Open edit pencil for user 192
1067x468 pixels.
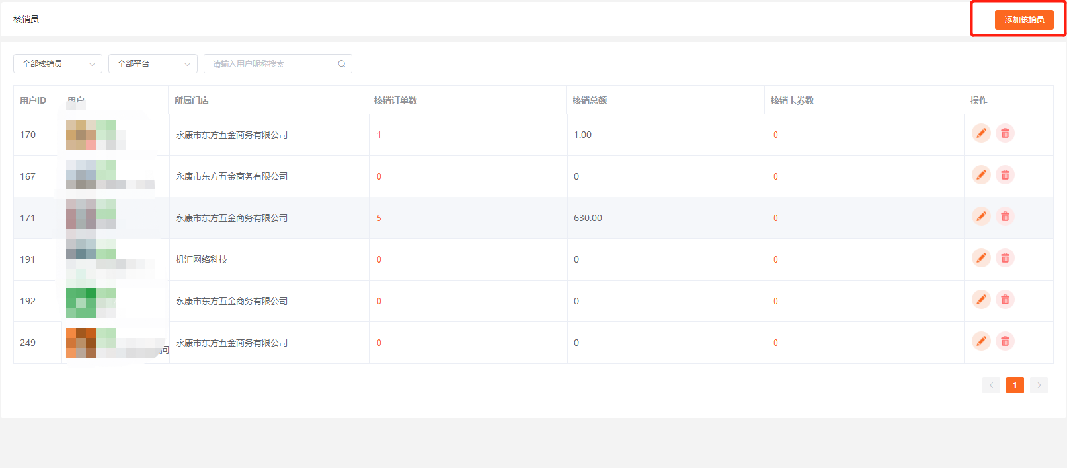981,300
